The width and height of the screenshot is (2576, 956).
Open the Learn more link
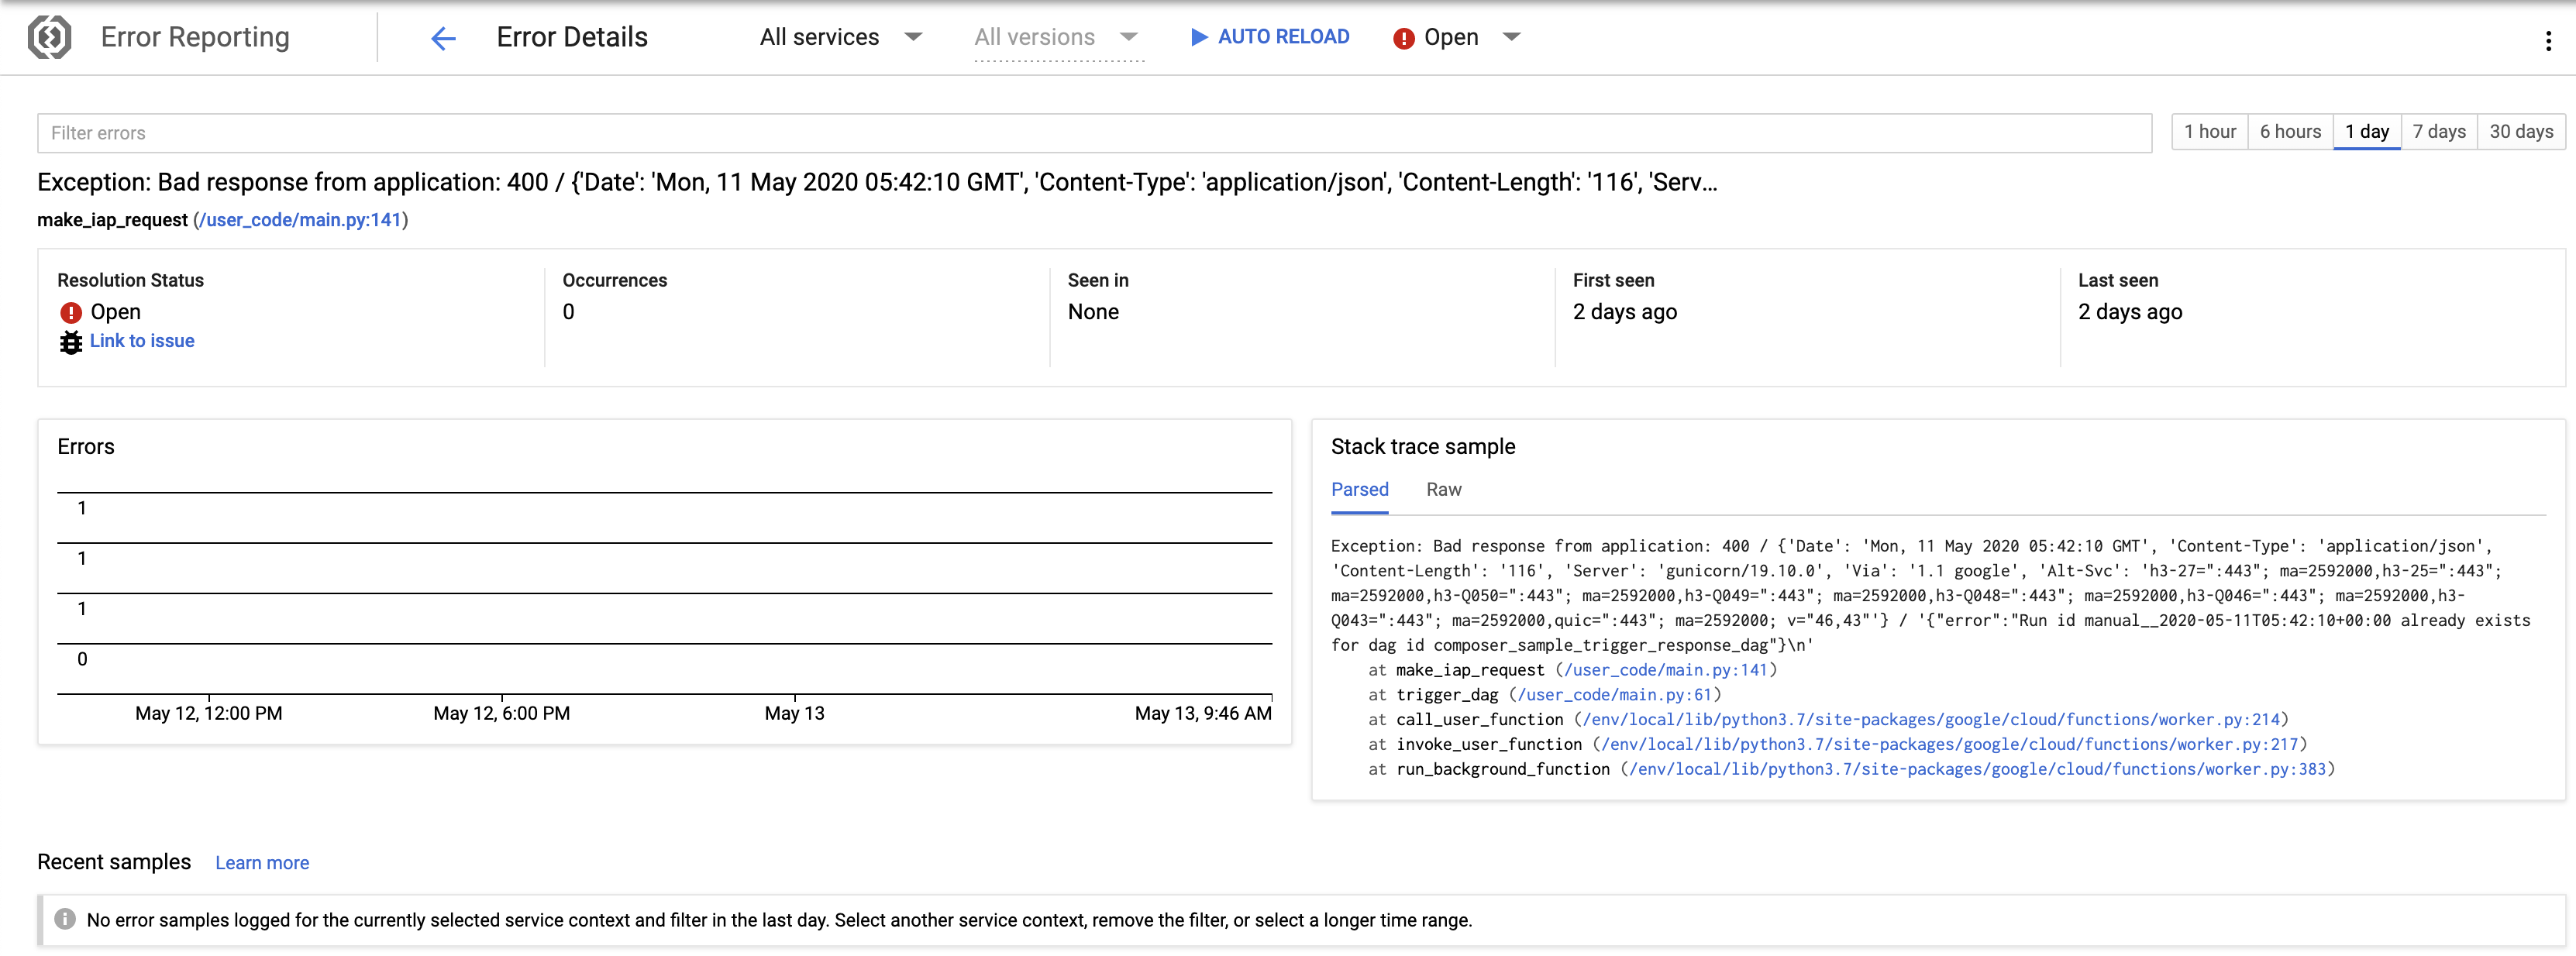tap(261, 862)
